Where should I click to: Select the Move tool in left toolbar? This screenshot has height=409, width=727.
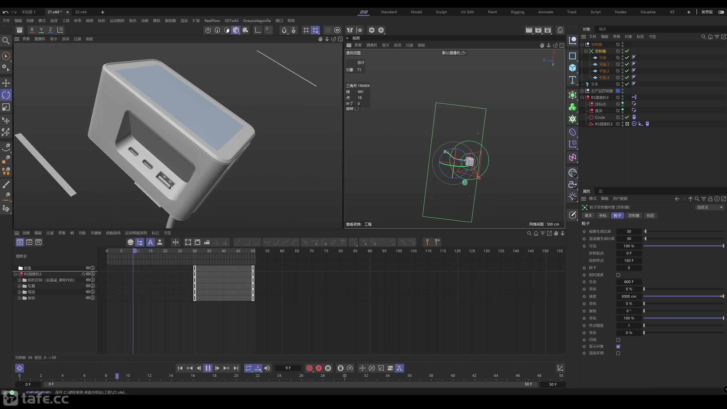(x=6, y=83)
